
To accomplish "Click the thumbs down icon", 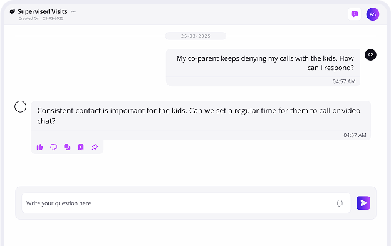I will click(x=54, y=147).
